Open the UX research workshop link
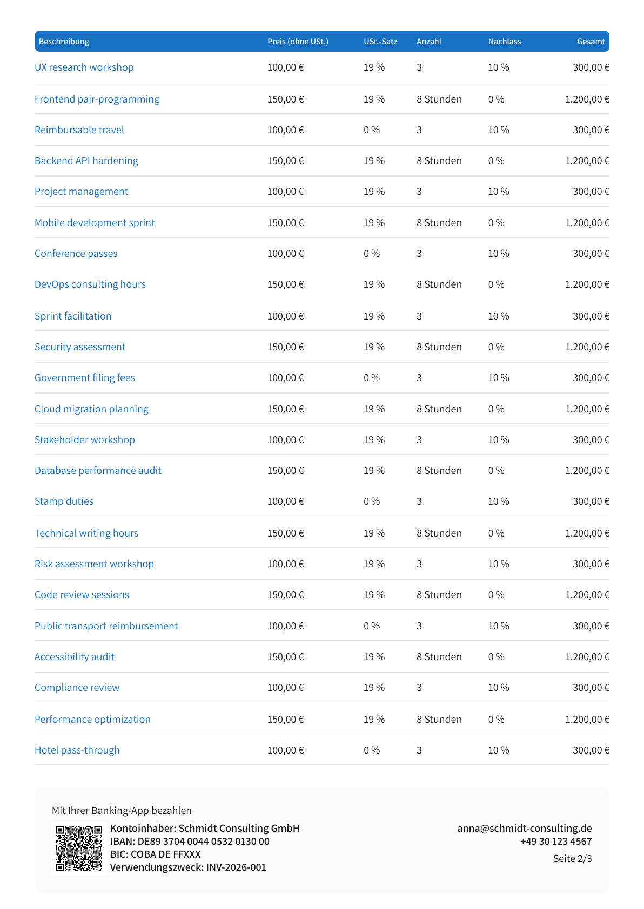Image resolution: width=644 pixels, height=909 pixels. (x=84, y=67)
